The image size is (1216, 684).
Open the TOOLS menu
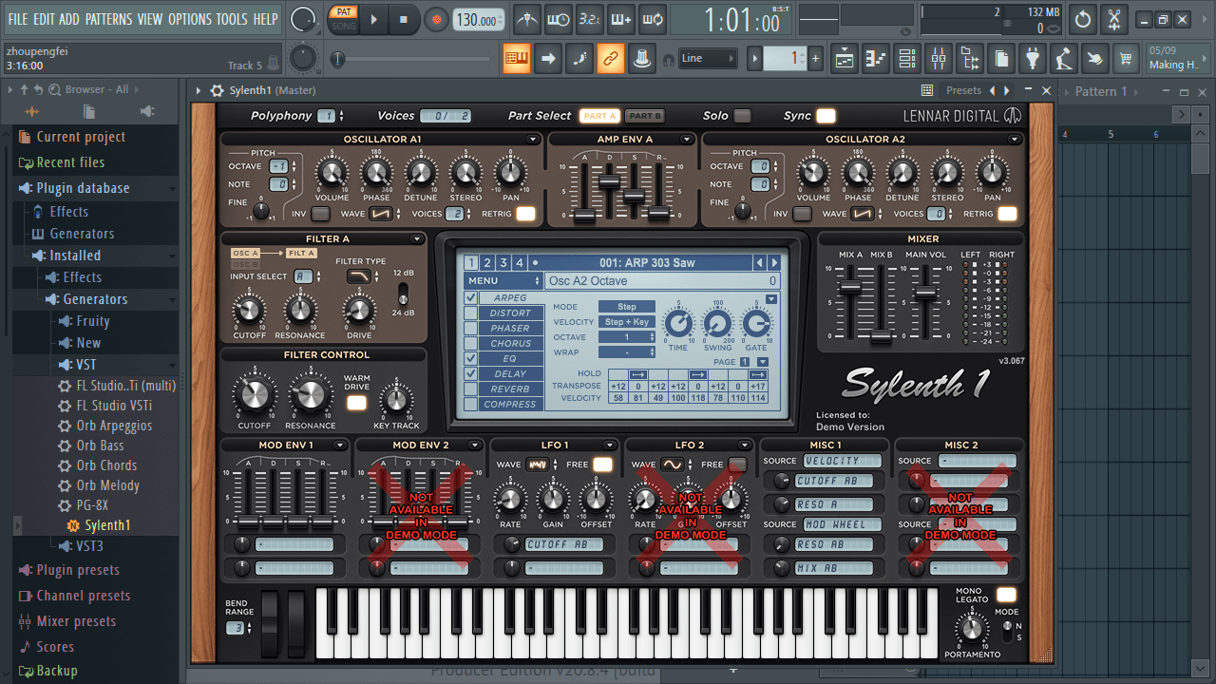pyautogui.click(x=232, y=19)
